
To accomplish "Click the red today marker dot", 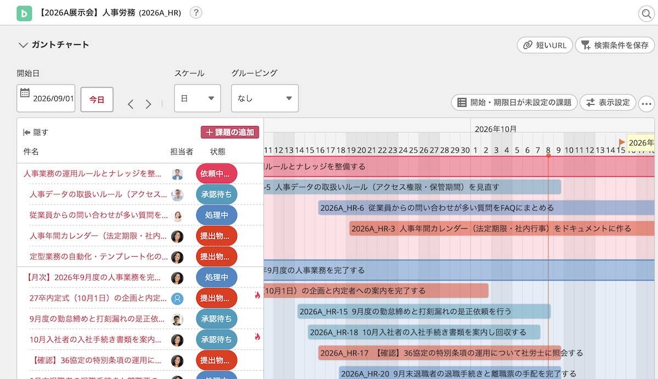I will (548, 156).
